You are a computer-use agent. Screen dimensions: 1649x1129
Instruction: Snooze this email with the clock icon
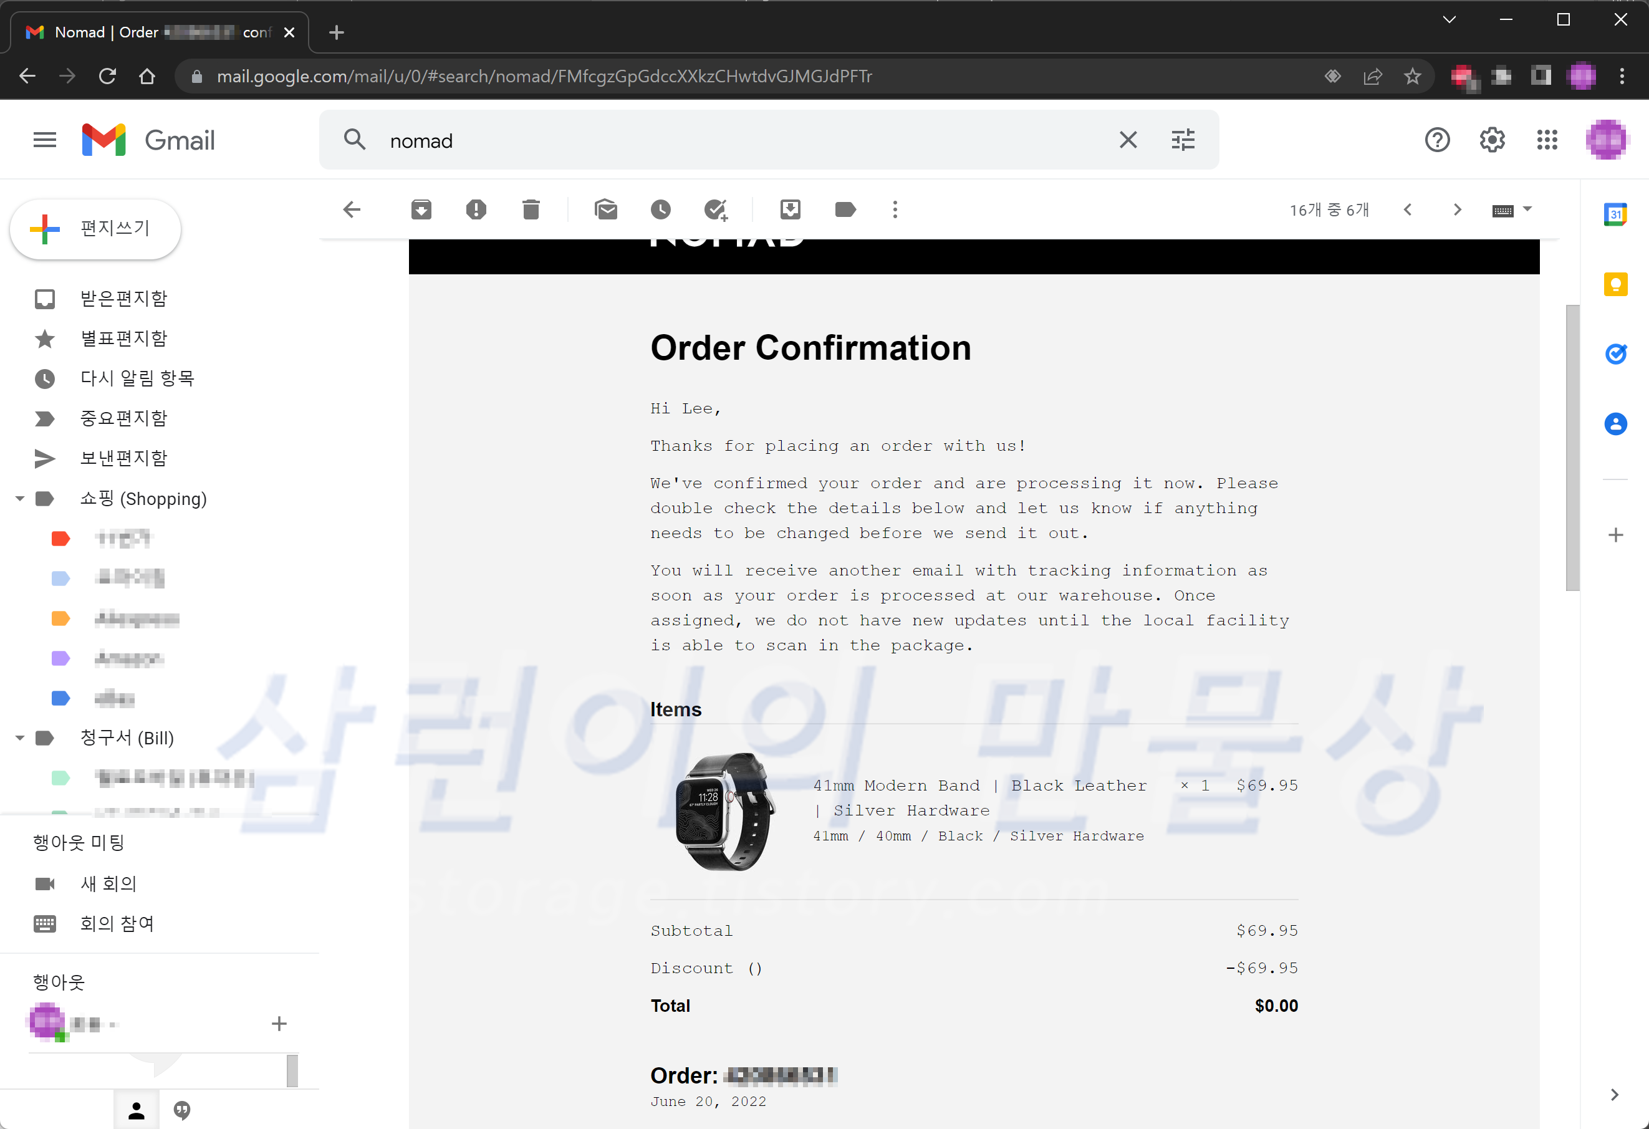[660, 209]
